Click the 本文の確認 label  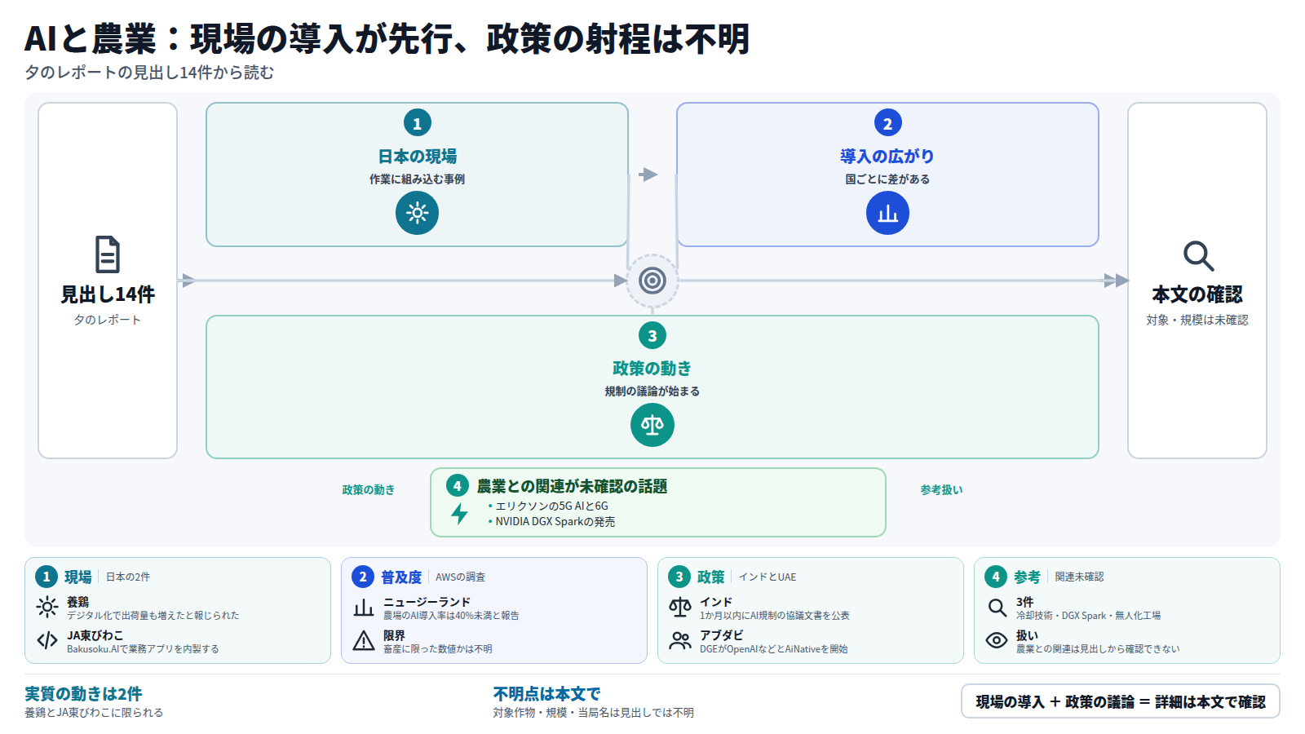1197,294
